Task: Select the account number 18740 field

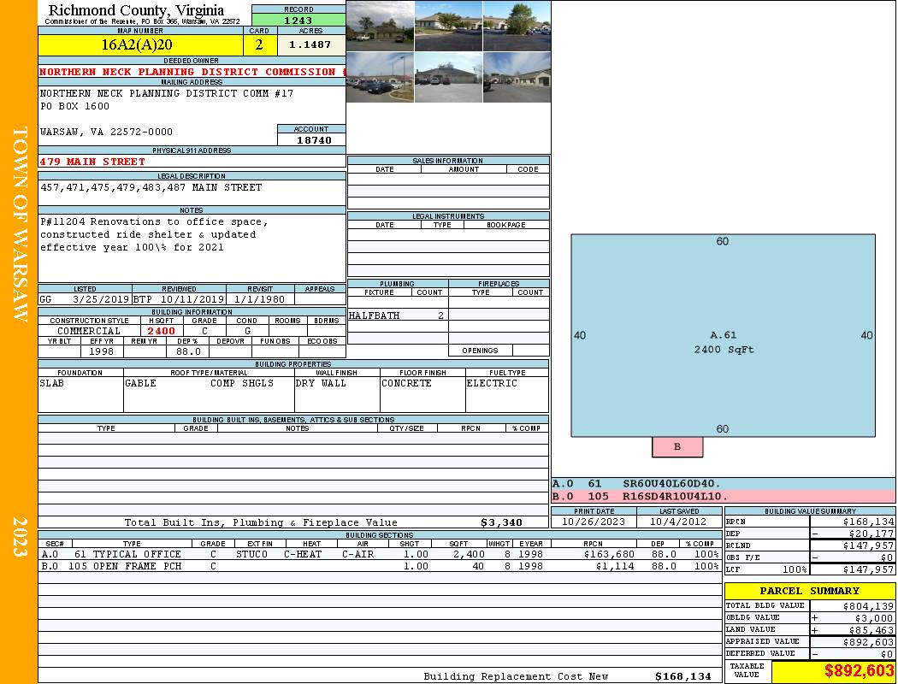Action: tap(312, 139)
